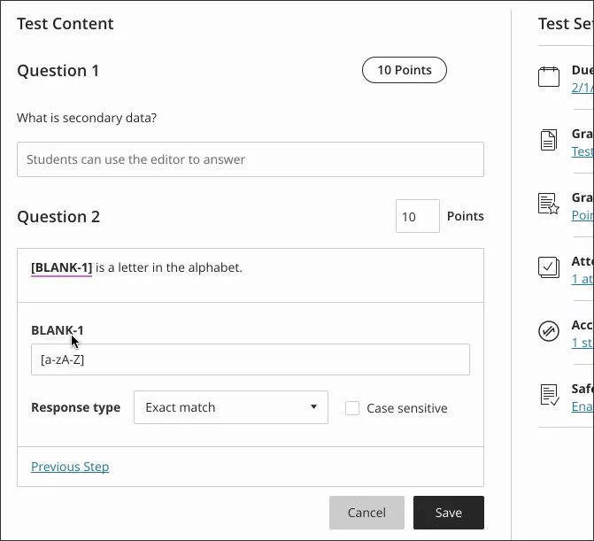The height and width of the screenshot is (541, 594).
Task: Click the Question 2 points input box
Action: 417,216
